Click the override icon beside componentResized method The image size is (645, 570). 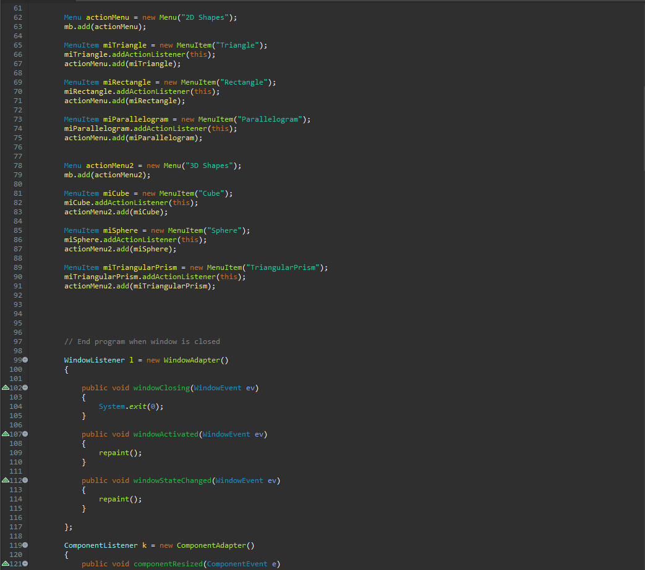(4, 564)
